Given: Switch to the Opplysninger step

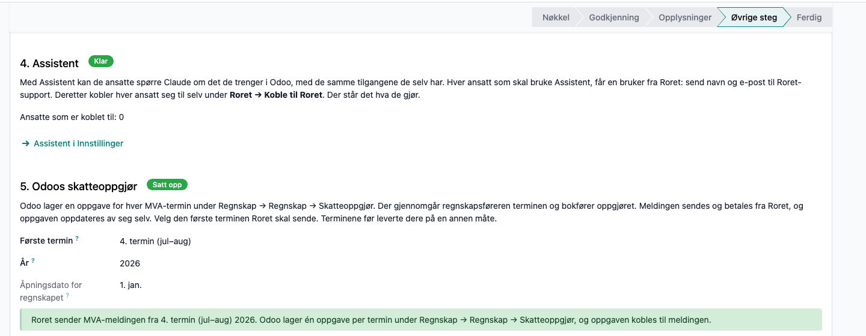Looking at the screenshot, I should pos(685,17).
